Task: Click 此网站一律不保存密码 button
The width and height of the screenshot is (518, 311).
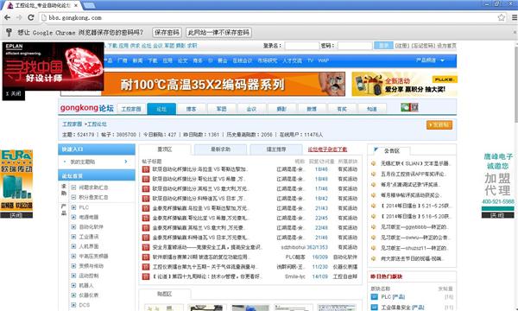Action: [218, 32]
